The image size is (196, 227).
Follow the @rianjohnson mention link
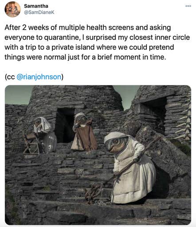click(x=39, y=77)
